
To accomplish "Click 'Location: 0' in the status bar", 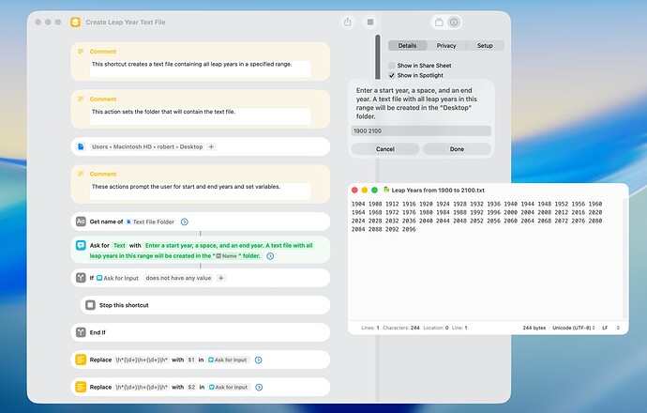I will click(436, 328).
